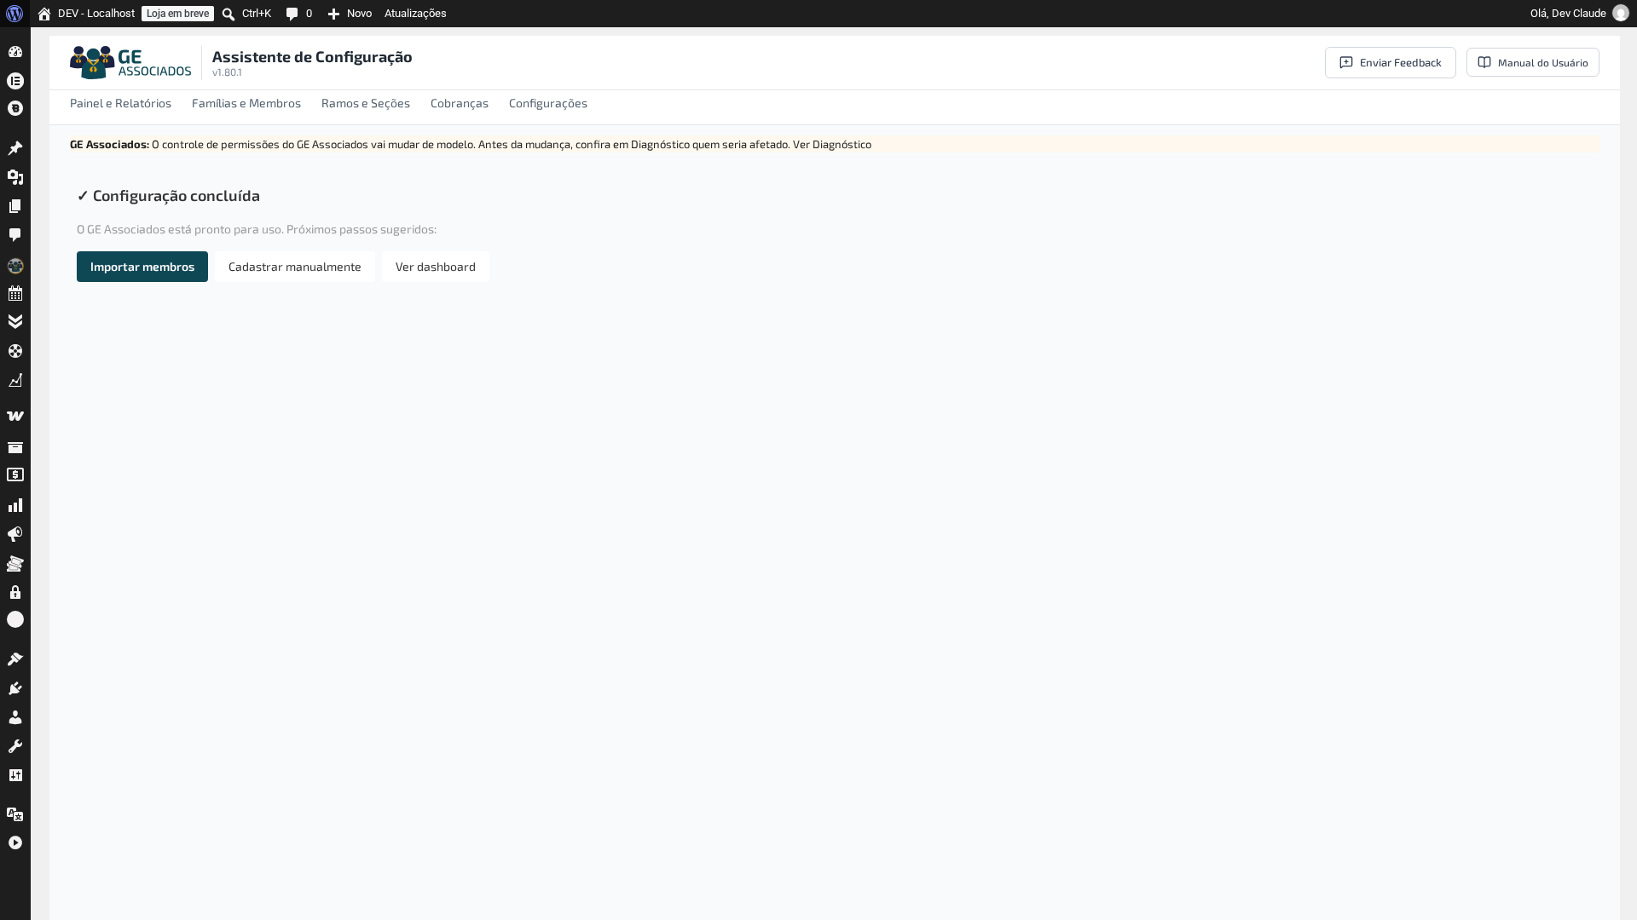This screenshot has height=920, width=1637.
Task: Open the Cobranças tab
Action: tap(460, 103)
